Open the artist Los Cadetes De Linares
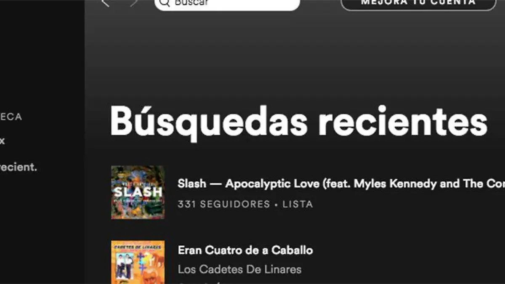505x284 pixels. (239, 269)
